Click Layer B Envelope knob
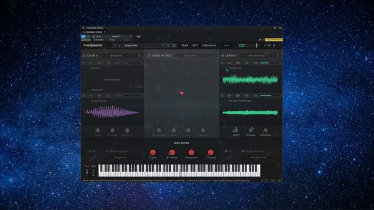 251,130
